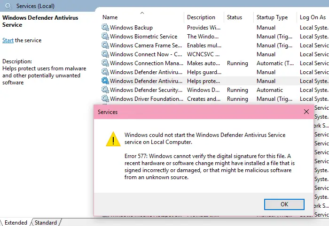Click the selected Windows Defender Antivirus gear icon
The height and width of the screenshot is (226, 329).
[x=105, y=81]
